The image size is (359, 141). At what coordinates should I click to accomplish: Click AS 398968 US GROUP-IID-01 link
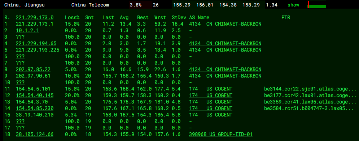(x=221, y=135)
